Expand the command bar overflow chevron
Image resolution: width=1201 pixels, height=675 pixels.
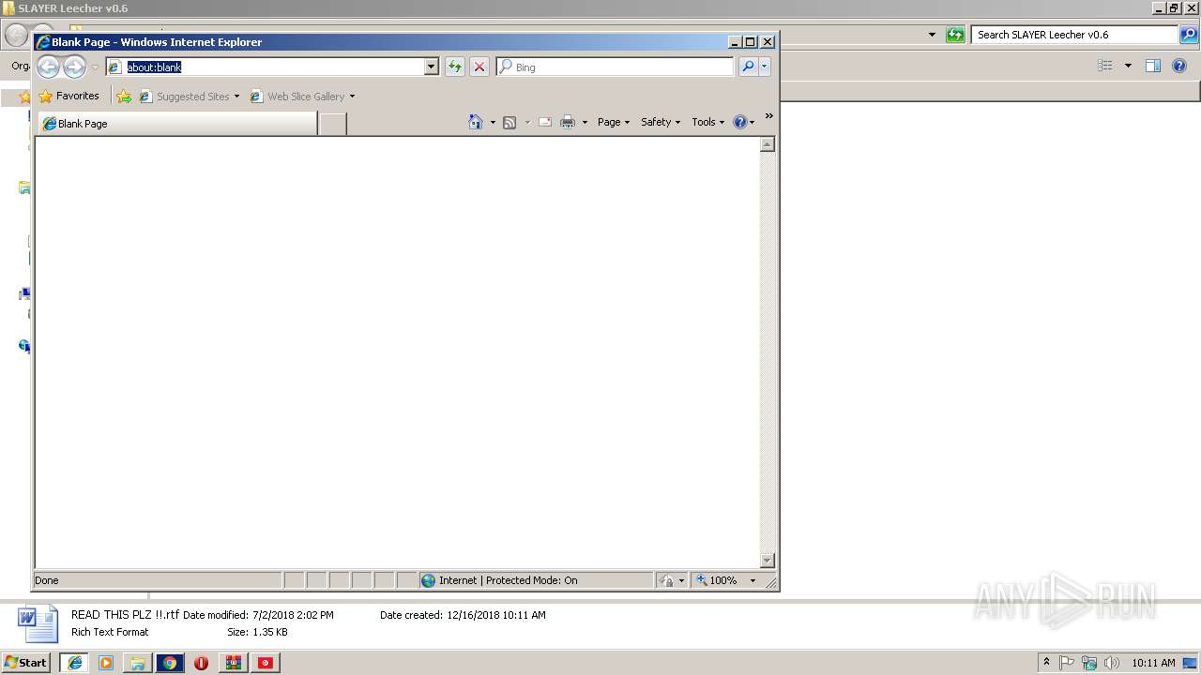(x=768, y=116)
